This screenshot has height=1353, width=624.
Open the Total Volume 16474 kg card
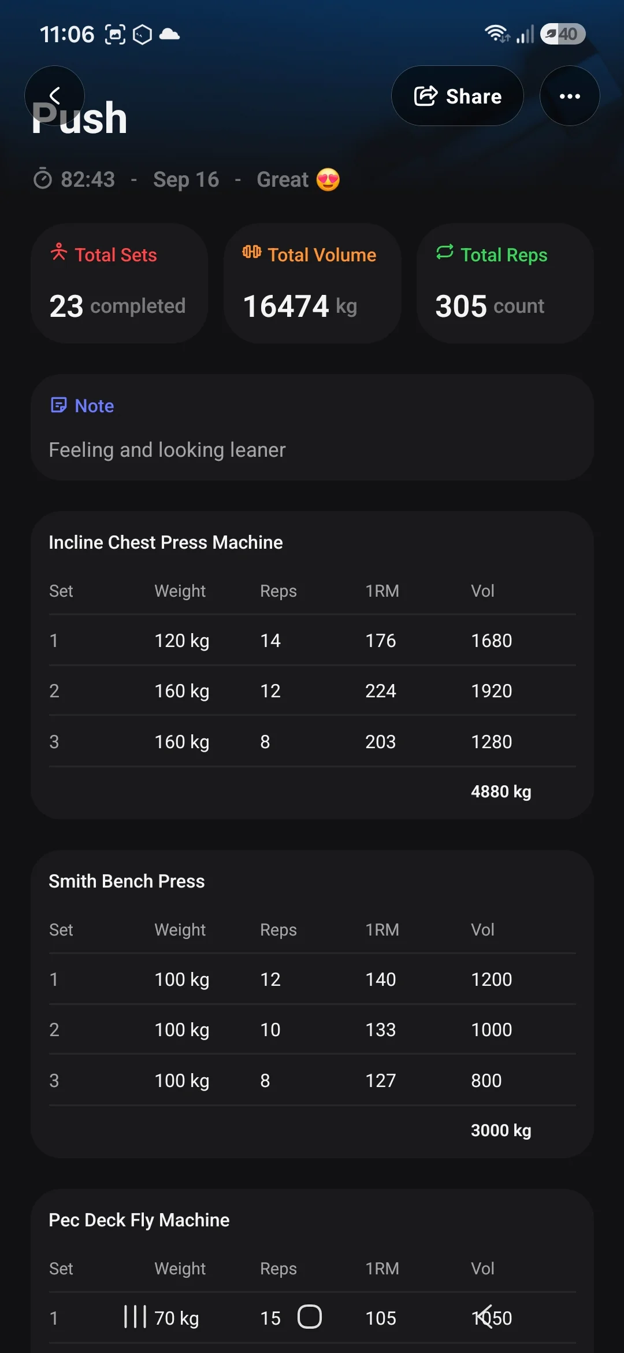pyautogui.click(x=313, y=283)
